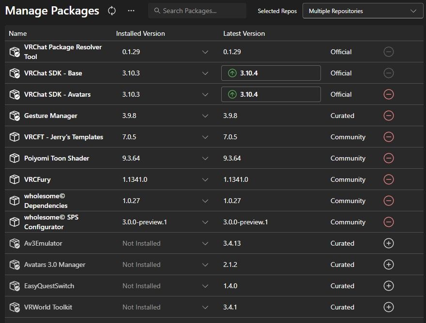Click the wholesome SPS Configurator package icon

(x=15, y=222)
